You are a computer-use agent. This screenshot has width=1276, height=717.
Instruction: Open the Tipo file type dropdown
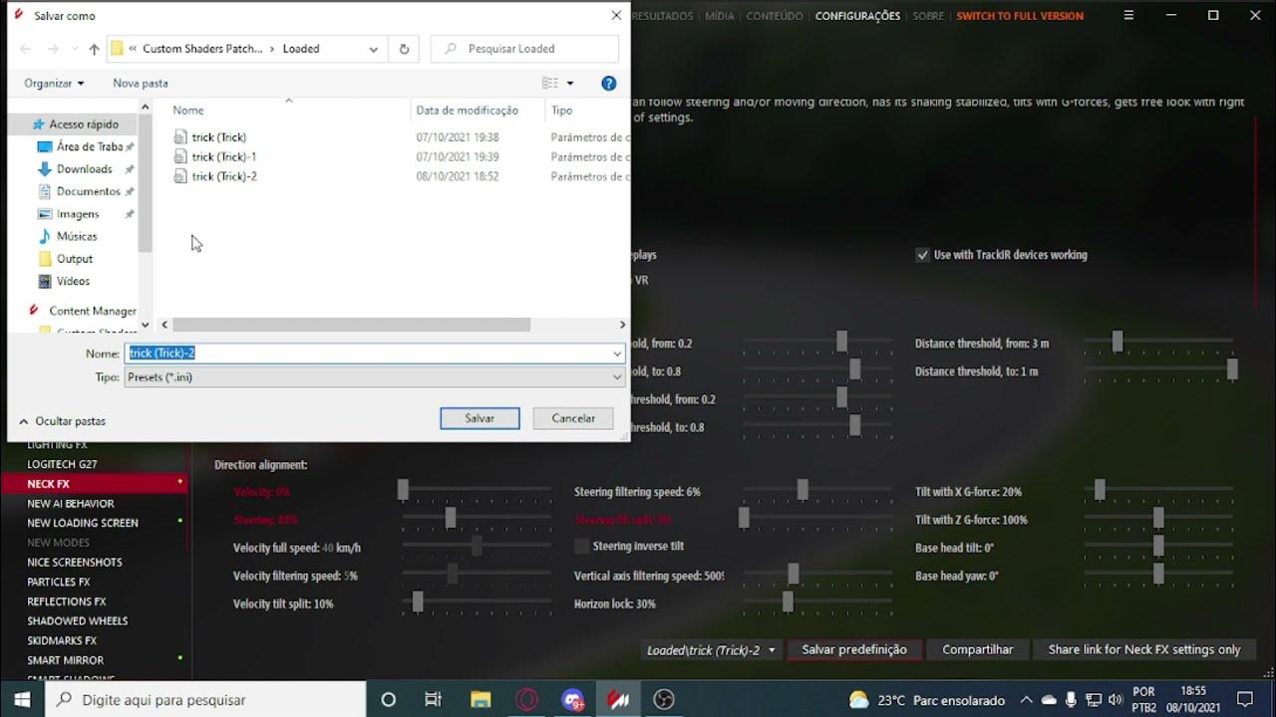click(x=617, y=377)
